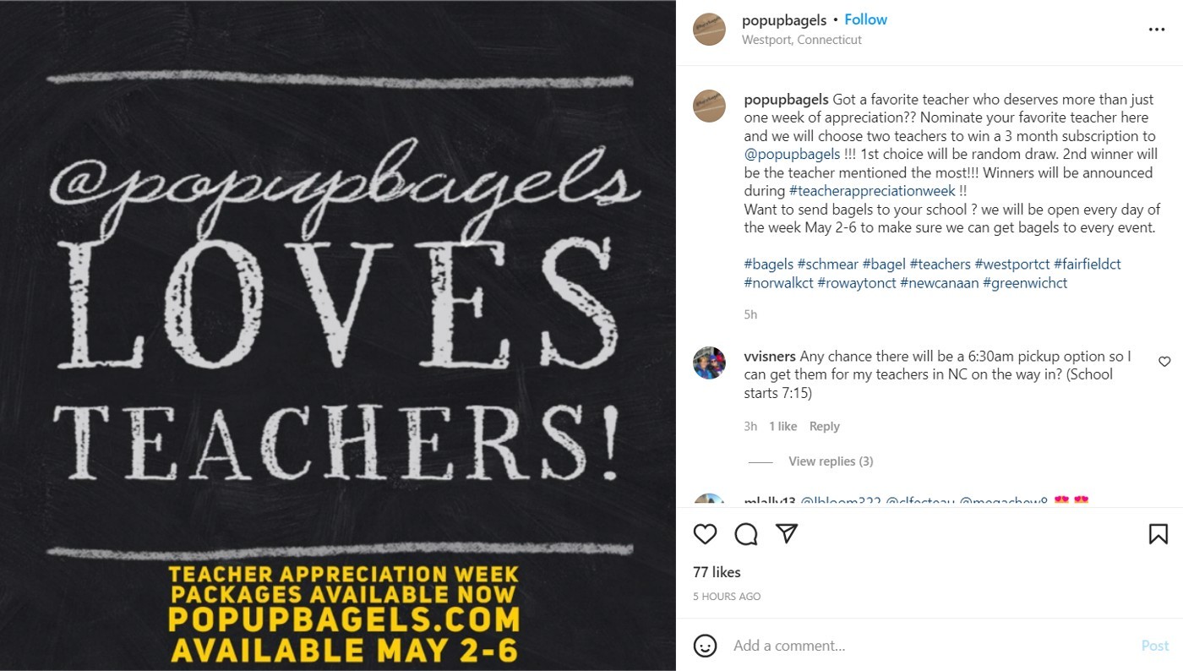Expand View replies (3) under the comment
This screenshot has height=671, width=1183.
pyautogui.click(x=831, y=461)
